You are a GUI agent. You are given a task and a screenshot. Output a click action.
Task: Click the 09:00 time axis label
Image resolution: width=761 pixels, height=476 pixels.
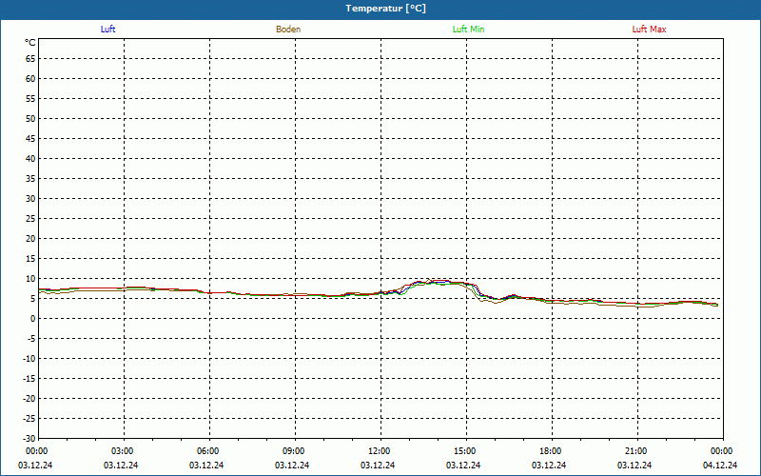click(x=295, y=451)
